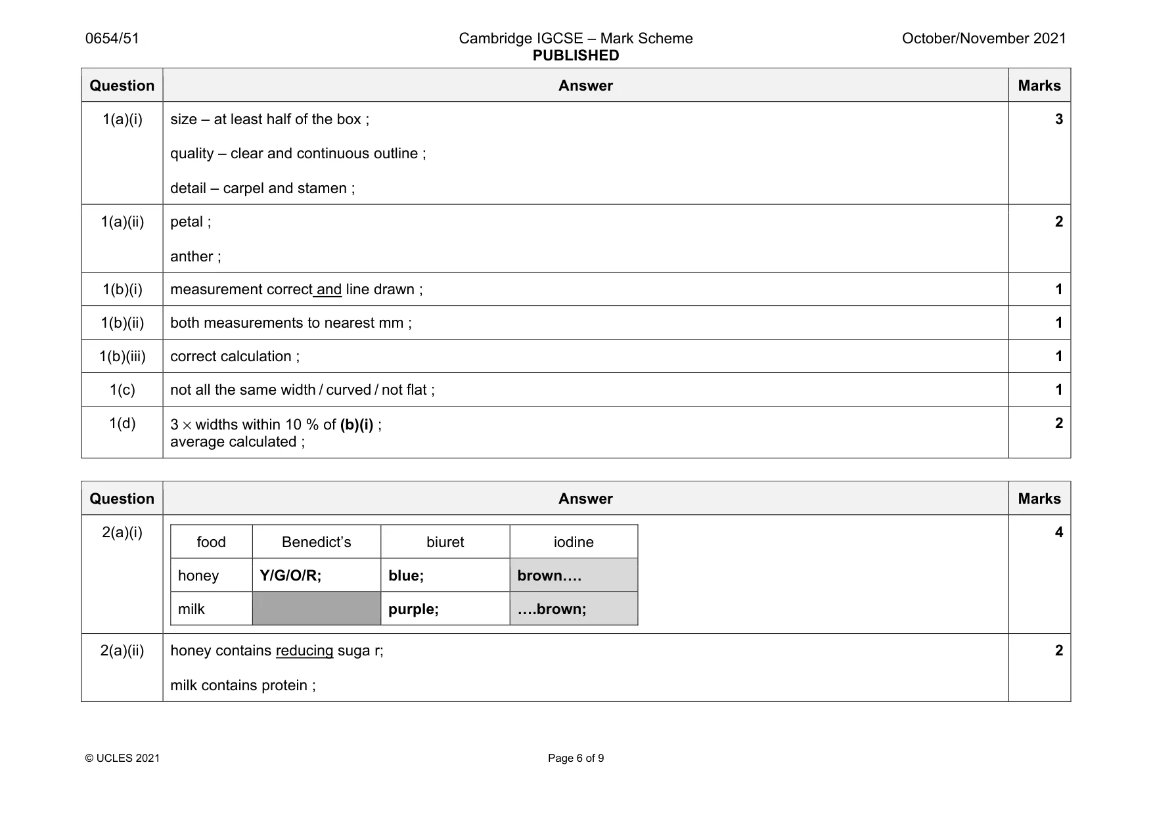Click 'Page 6 of 9' footer text
This screenshot has height=815, width=1153.
coord(576,758)
